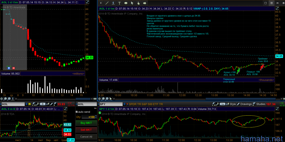Increase order quantity with up stepper
The width and height of the screenshot is (285, 142).
96,116
